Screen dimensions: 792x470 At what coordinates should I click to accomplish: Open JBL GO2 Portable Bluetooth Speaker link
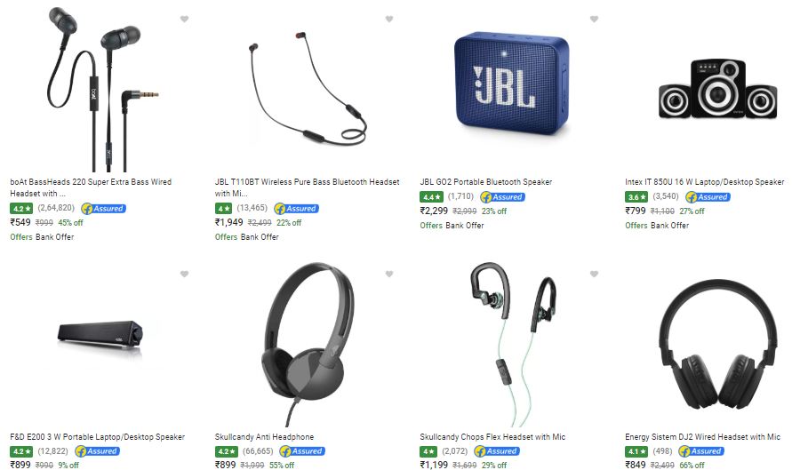point(486,182)
